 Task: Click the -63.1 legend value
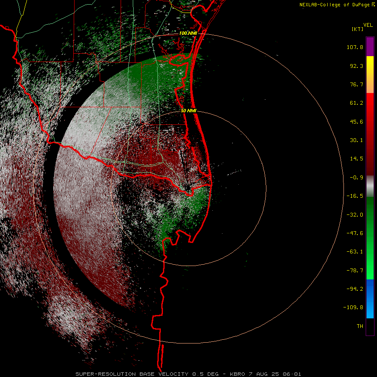coord(355,252)
